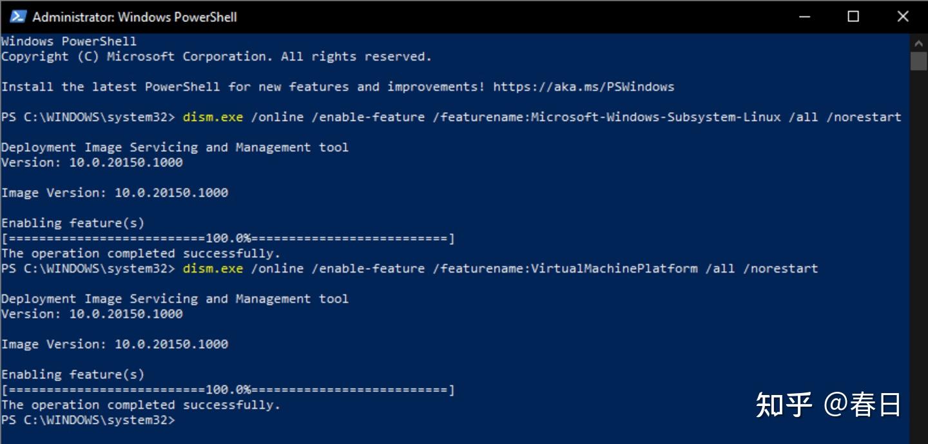Image resolution: width=928 pixels, height=444 pixels.
Task: Click the second dism.exe command word
Action: [213, 268]
